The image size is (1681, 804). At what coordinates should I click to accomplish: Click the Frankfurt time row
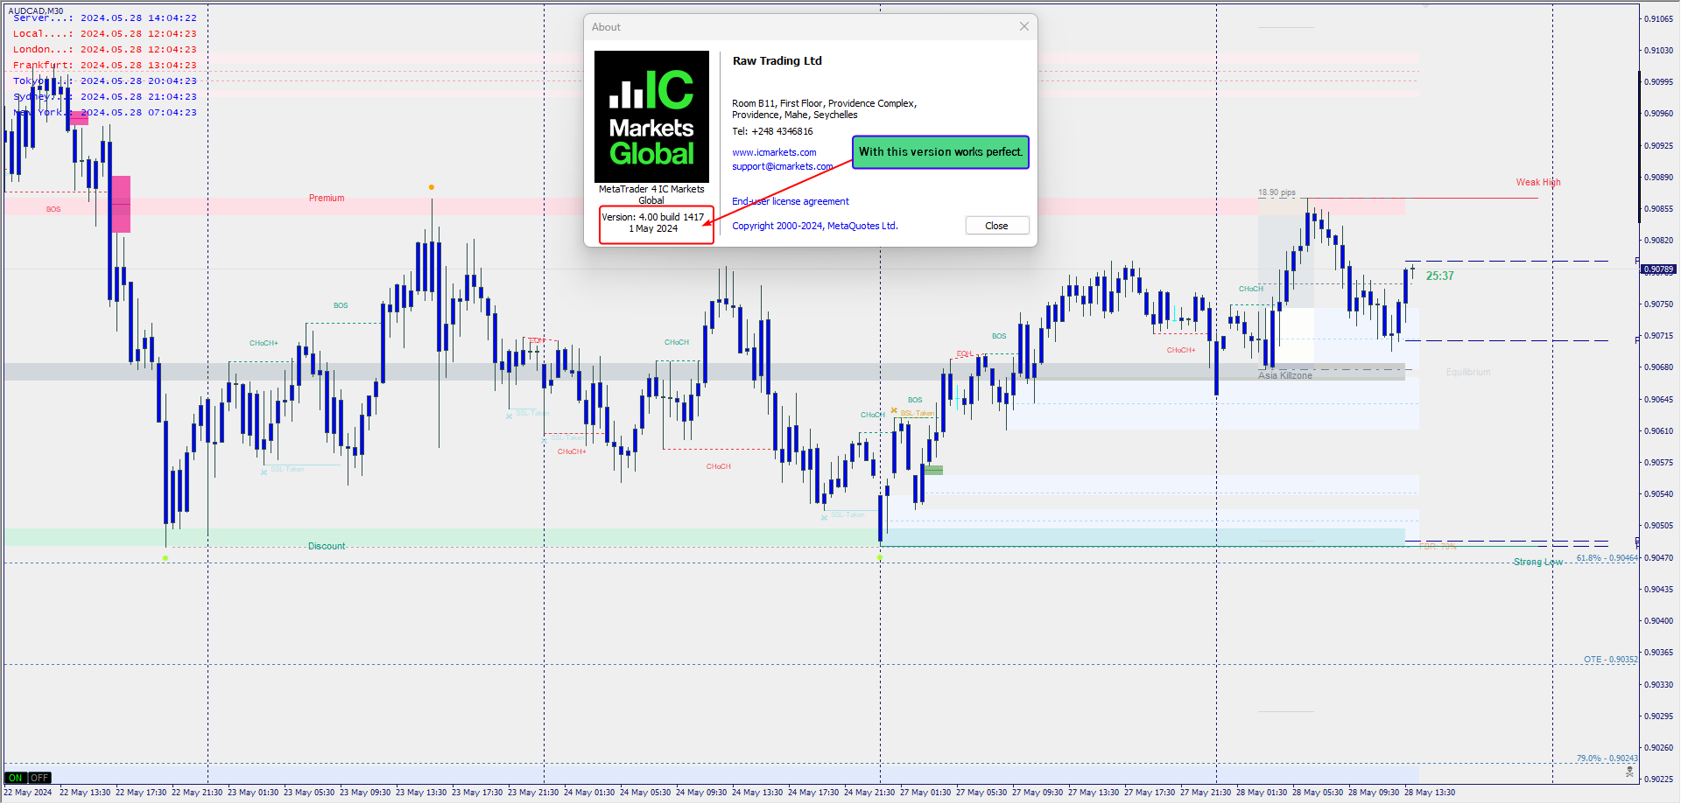click(105, 65)
